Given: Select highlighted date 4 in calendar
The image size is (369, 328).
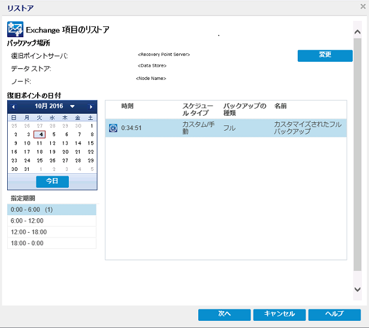Looking at the screenshot, I should [40, 134].
